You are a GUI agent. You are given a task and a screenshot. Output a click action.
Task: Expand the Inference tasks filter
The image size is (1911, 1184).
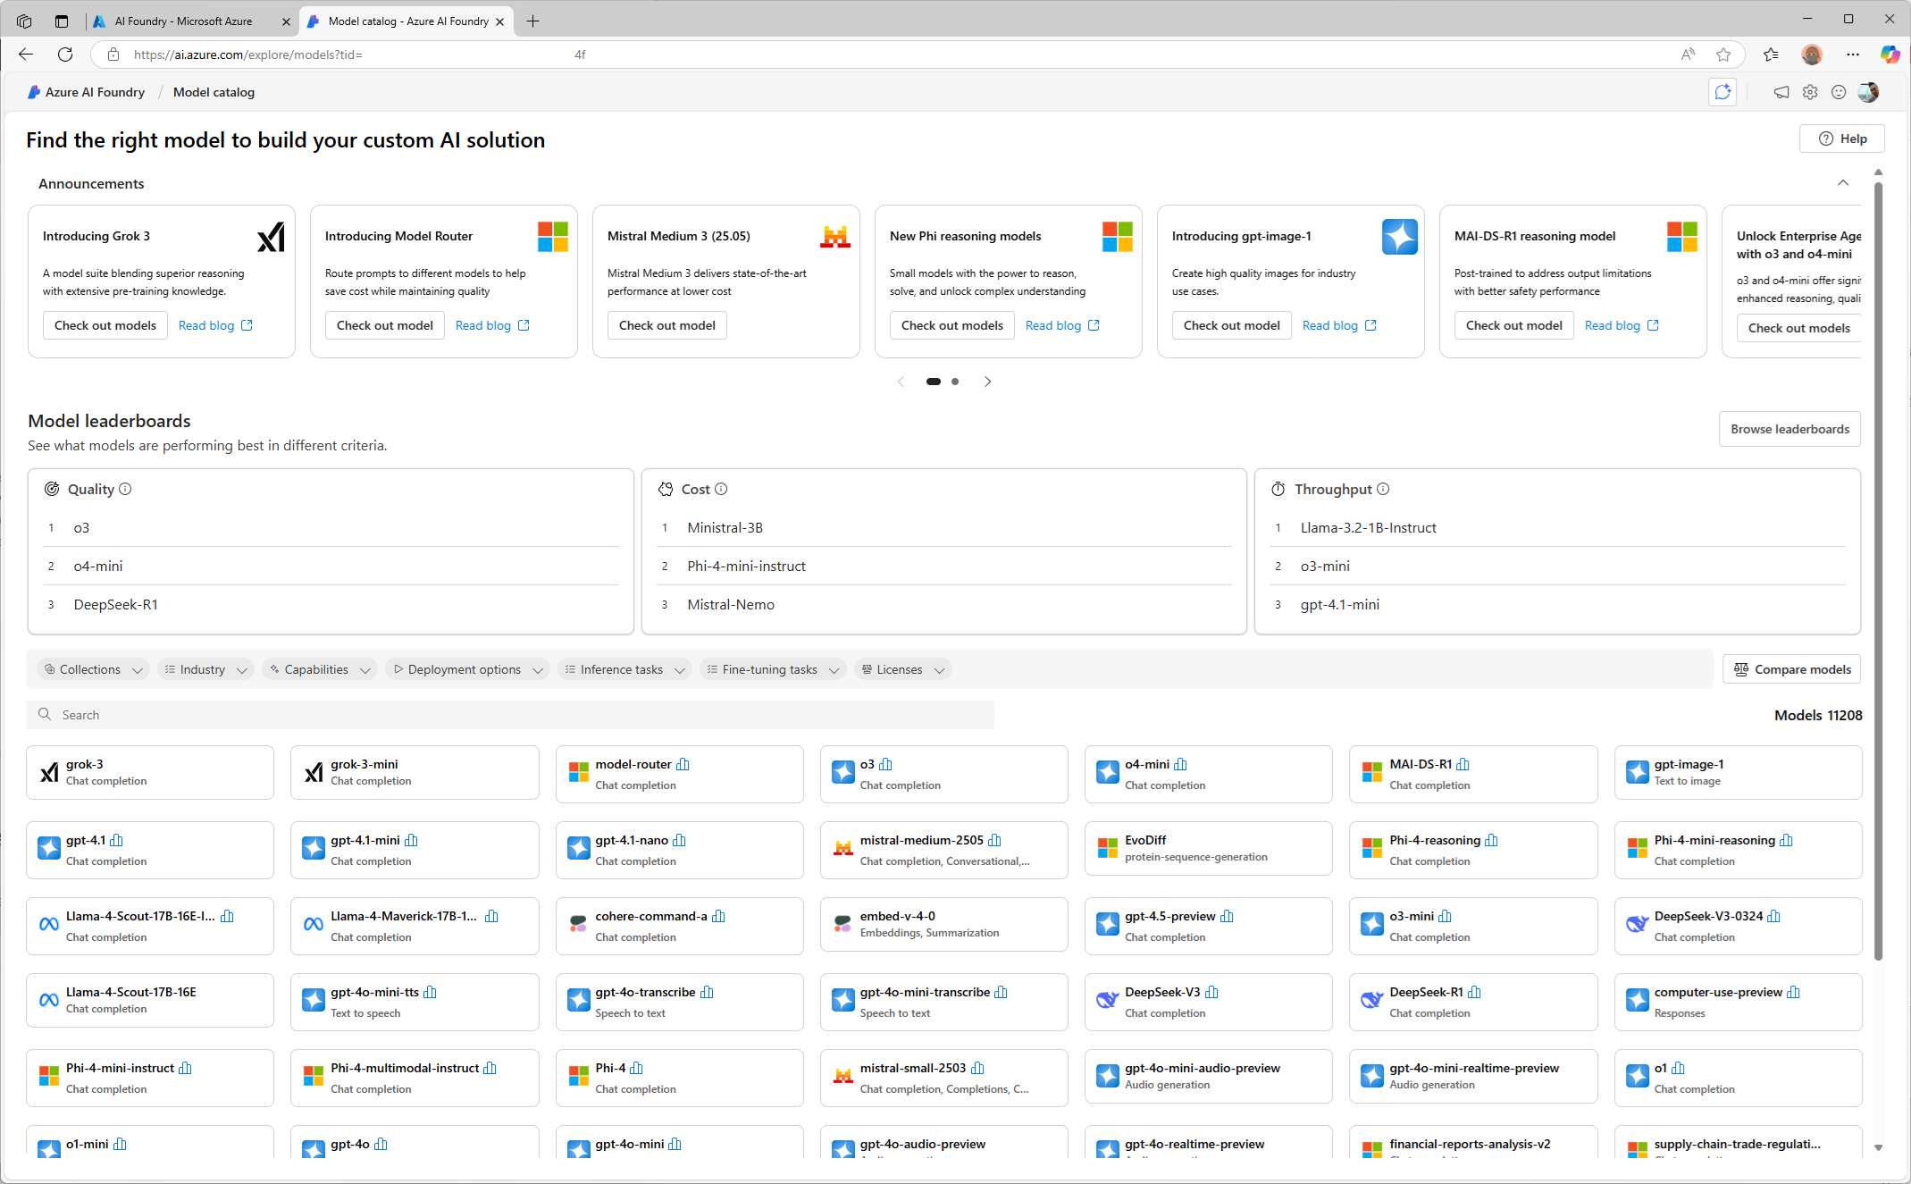[x=624, y=669]
